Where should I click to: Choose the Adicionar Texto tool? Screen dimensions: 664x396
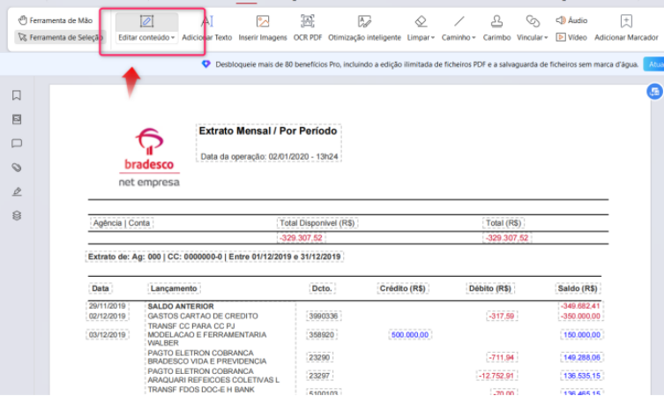(206, 28)
